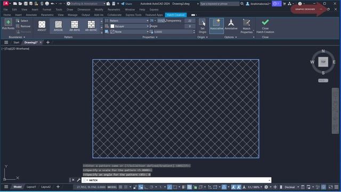This screenshot has width=341, height=192.
Task: Toggle the Annotative hatch option
Action: pyautogui.click(x=231, y=25)
